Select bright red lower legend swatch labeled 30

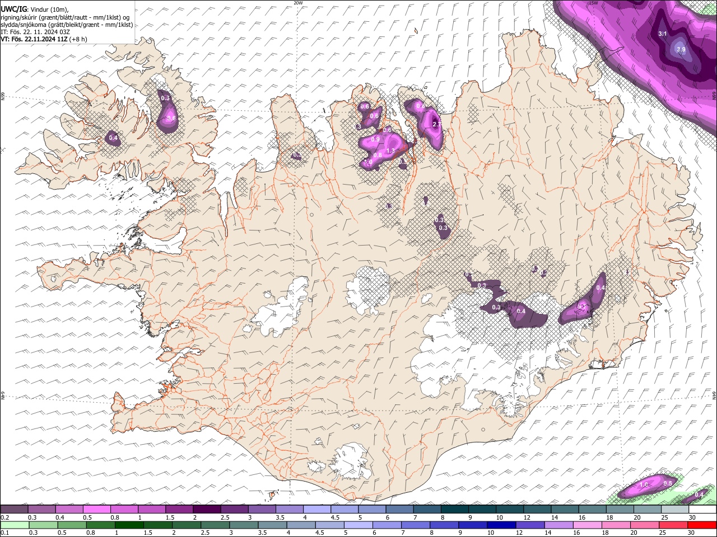[x=703, y=525]
